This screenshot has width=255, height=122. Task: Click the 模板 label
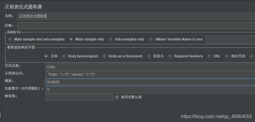click(9, 81)
